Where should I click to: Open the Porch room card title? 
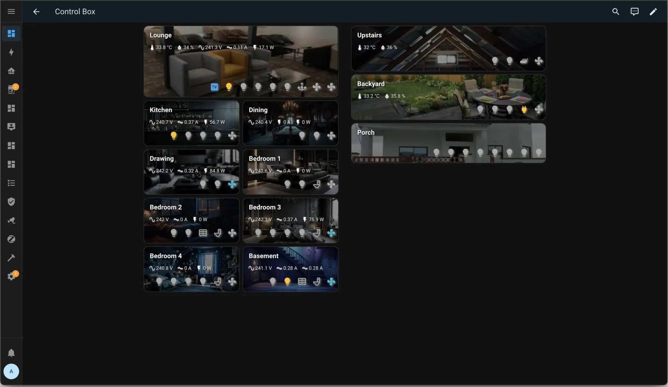[366, 133]
